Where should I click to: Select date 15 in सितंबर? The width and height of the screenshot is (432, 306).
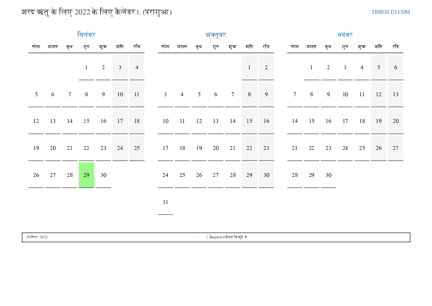point(86,121)
